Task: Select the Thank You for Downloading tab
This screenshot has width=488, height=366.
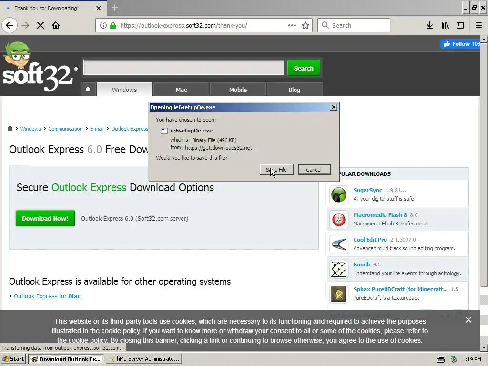Action: click(47, 8)
